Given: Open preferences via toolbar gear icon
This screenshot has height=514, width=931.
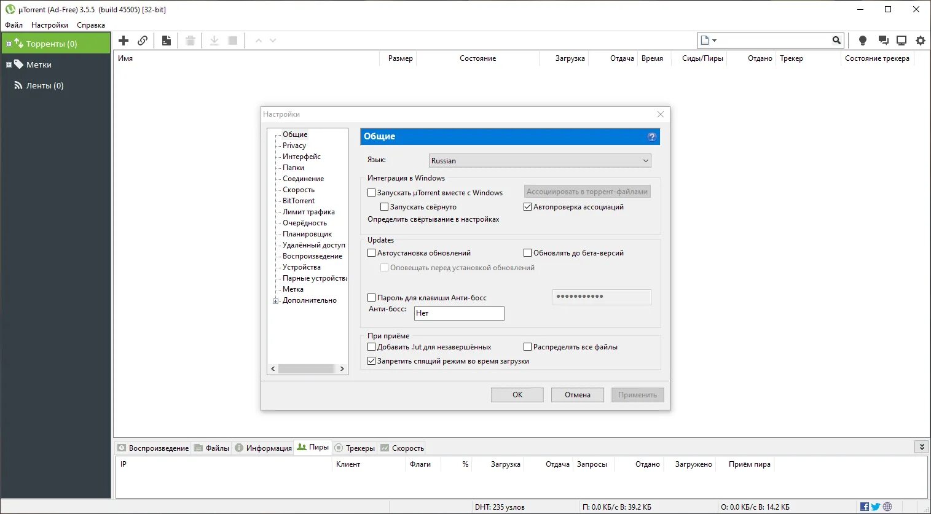Looking at the screenshot, I should tap(921, 41).
